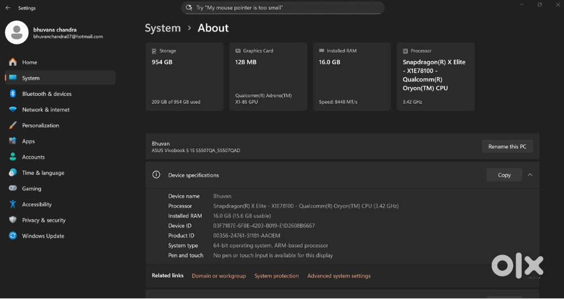Click the back arrow in Settings
The height and width of the screenshot is (299, 564).
(x=8, y=8)
